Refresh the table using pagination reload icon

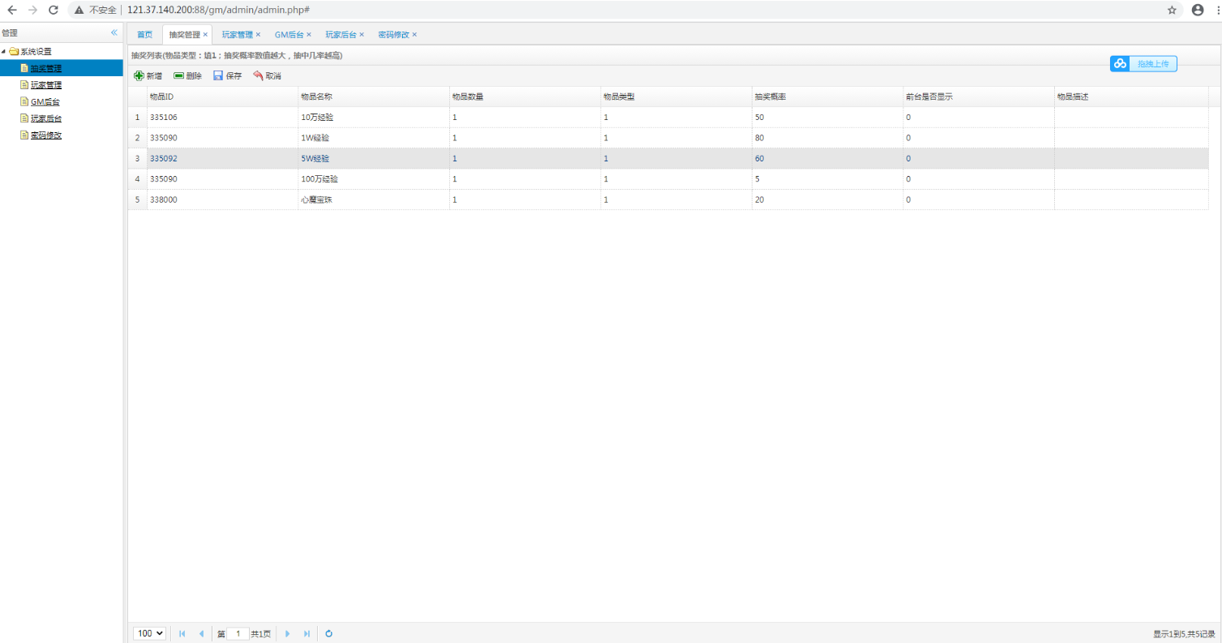(328, 633)
